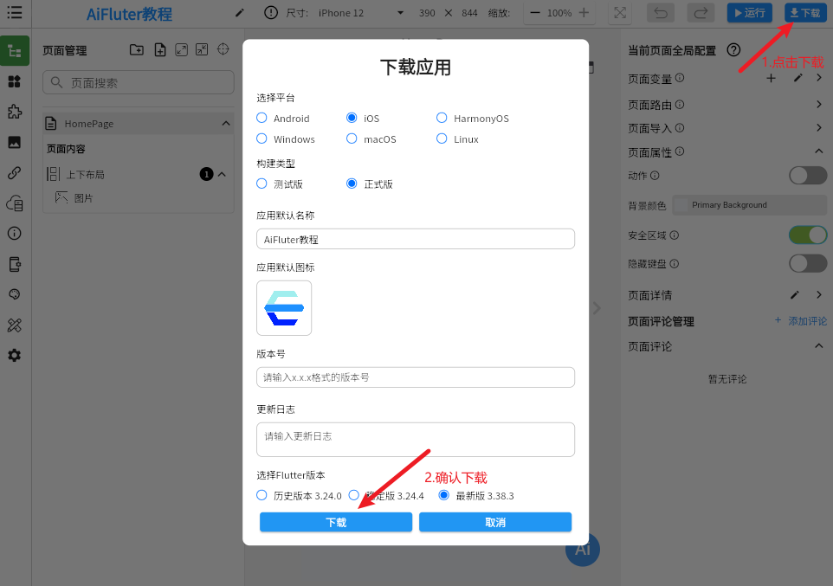This screenshot has width=833, height=586.
Task: Open the puzzle-piece components icon in sidebar
Action: click(14, 112)
